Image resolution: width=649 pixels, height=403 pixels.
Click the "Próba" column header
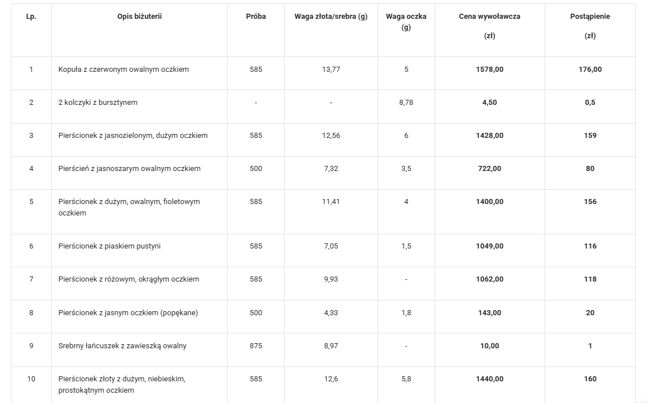(x=255, y=17)
